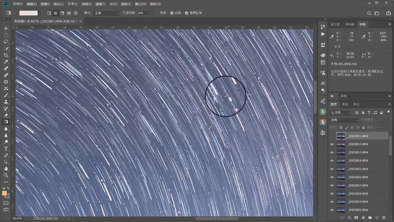Open the gradient picker dropdown arrow
Image resolution: width=394 pixels, height=222 pixels.
(x=40, y=13)
